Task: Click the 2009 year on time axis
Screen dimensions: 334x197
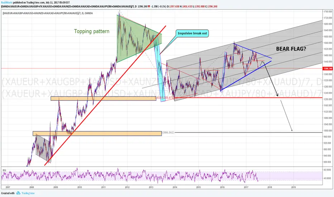Action: [56, 187]
